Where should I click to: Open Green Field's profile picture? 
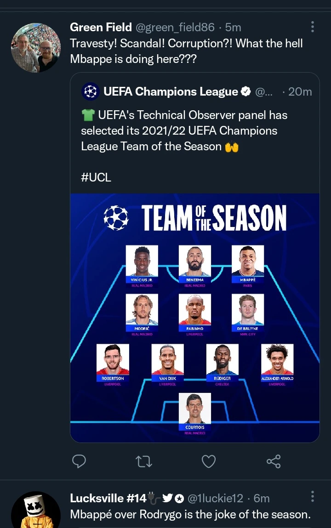pyautogui.click(x=35, y=48)
